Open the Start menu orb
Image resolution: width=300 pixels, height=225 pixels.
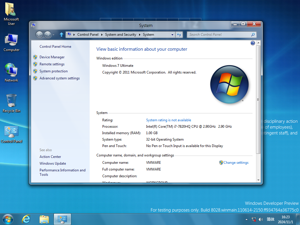coord(8,219)
